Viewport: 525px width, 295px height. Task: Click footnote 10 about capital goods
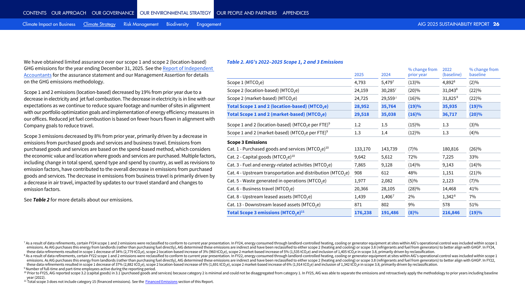tap(261, 275)
